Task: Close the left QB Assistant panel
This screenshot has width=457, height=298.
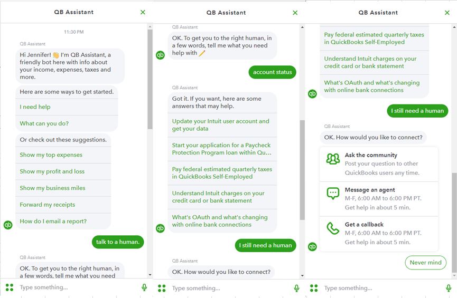Action: point(143,12)
